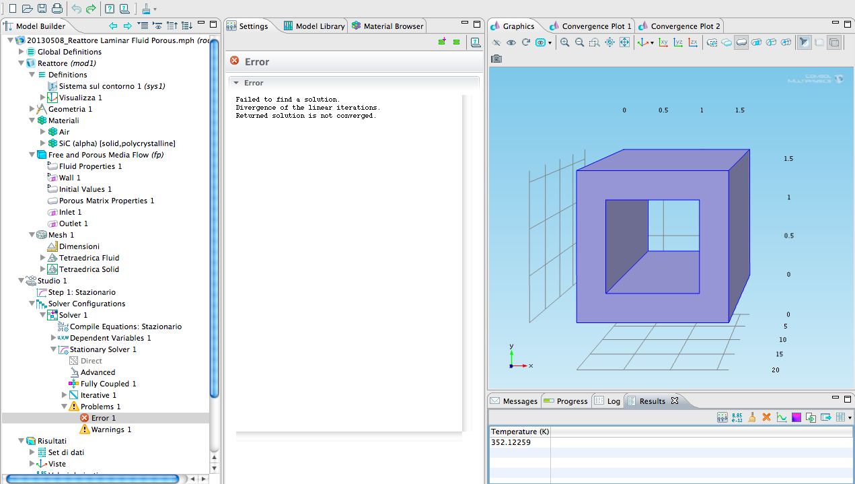Screen dimensions: 855x484
Task: Collapse the Error section header
Action: tap(236, 83)
